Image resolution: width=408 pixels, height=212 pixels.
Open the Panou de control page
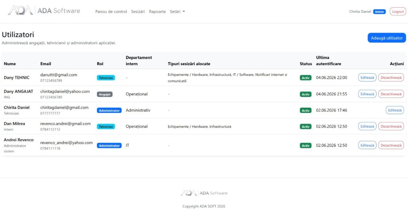click(x=111, y=12)
